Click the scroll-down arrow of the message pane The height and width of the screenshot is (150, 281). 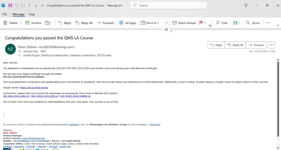(278, 148)
